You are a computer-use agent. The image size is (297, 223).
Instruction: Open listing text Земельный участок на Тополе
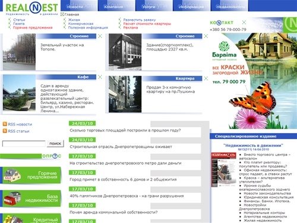pyautogui.click(x=62, y=47)
